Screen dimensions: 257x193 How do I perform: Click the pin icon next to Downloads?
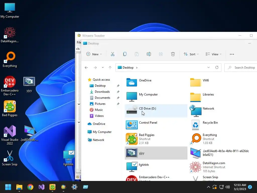118,92
